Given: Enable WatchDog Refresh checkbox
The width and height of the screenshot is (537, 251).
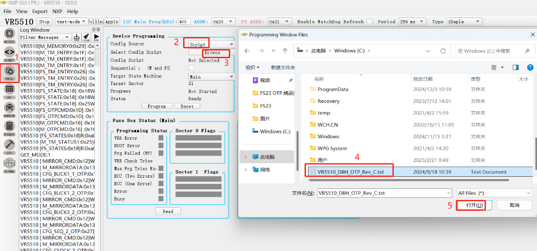Looking at the screenshot, I should pos(369,21).
